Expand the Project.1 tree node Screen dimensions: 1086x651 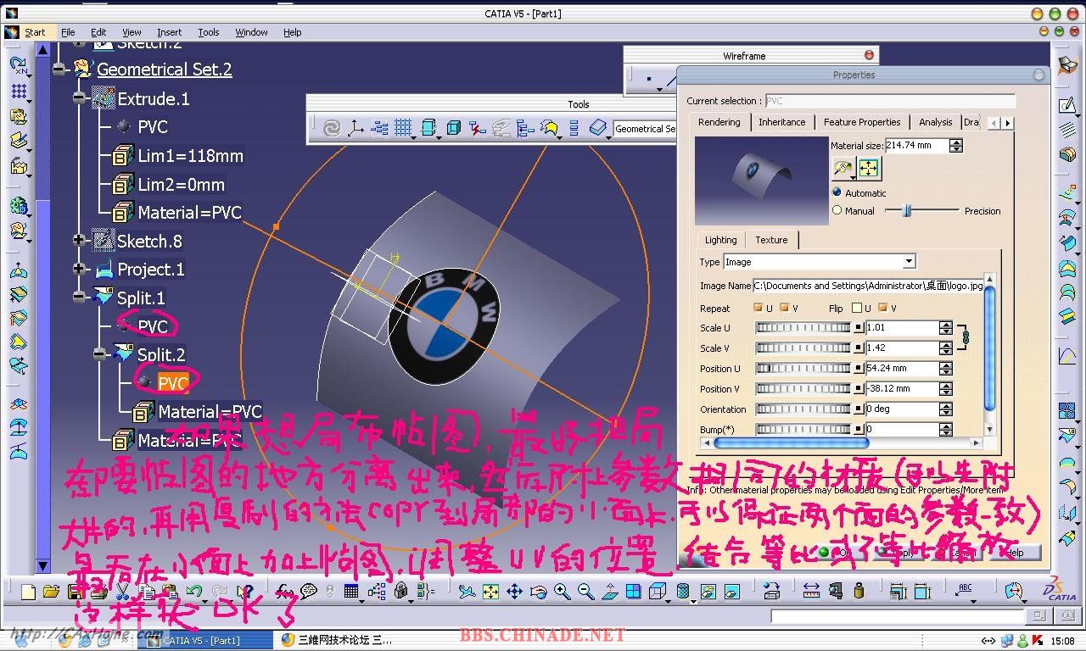click(x=80, y=270)
